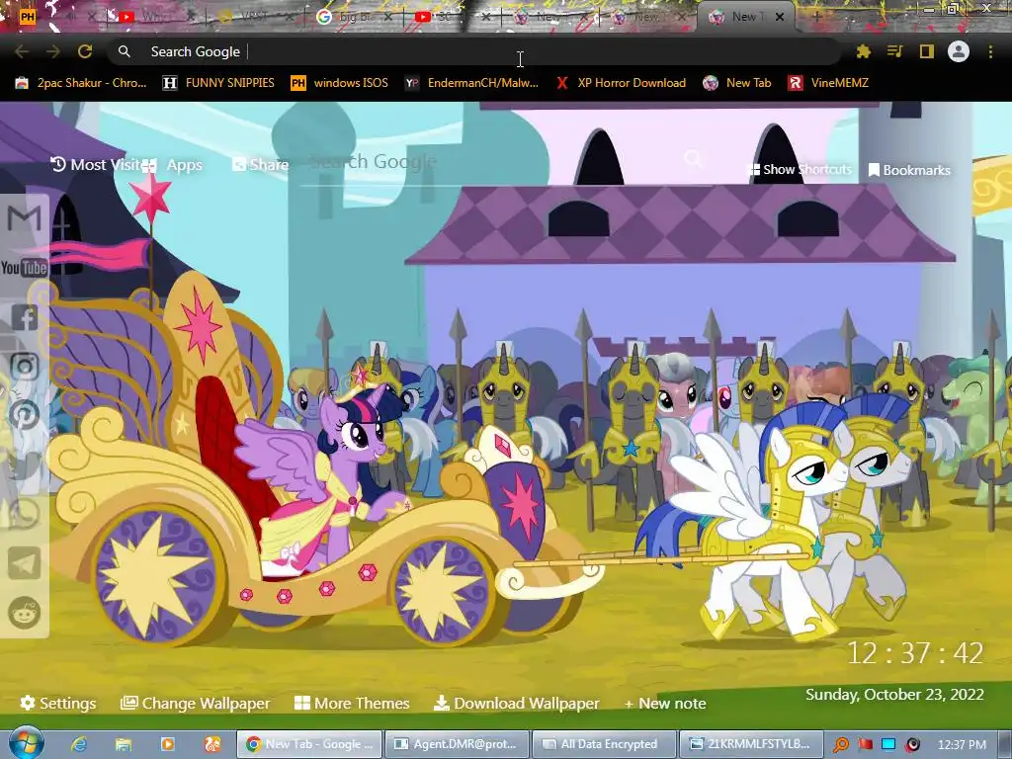Screen dimensions: 1012x759
Task: Switch to New Tab - Google taskbar window
Action: tap(309, 744)
